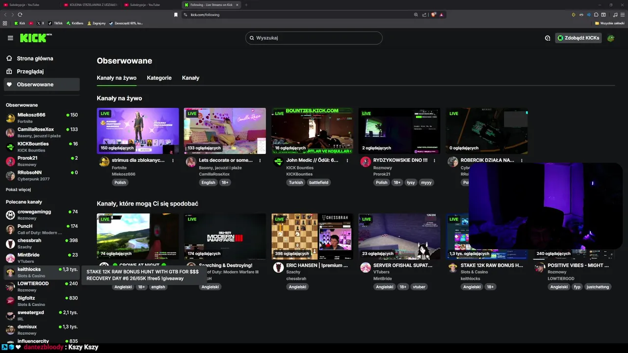Viewport: 628px width, 353px height.
Task: Open options menu for ROBERCIK DZIAŁA stream
Action: coord(522,160)
